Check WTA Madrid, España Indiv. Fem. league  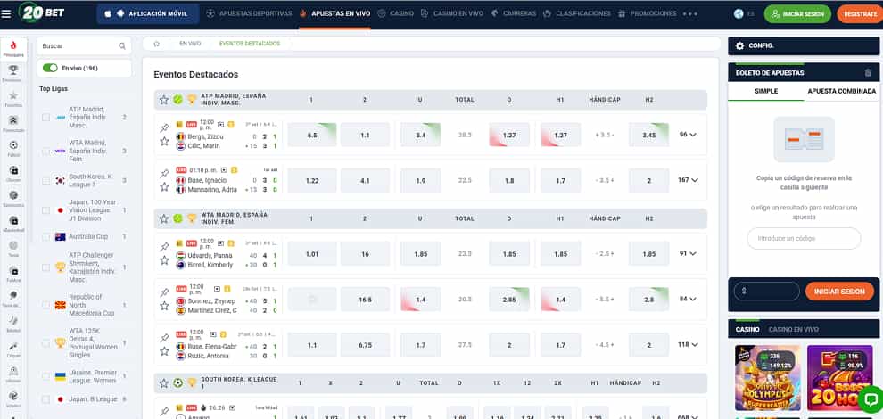(45, 151)
